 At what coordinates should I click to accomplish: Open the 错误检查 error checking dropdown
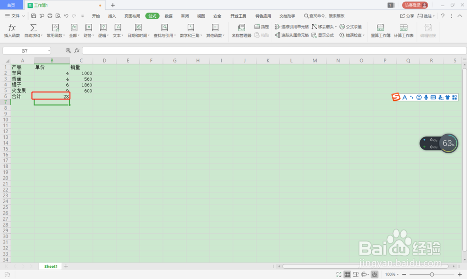pyautogui.click(x=352, y=35)
